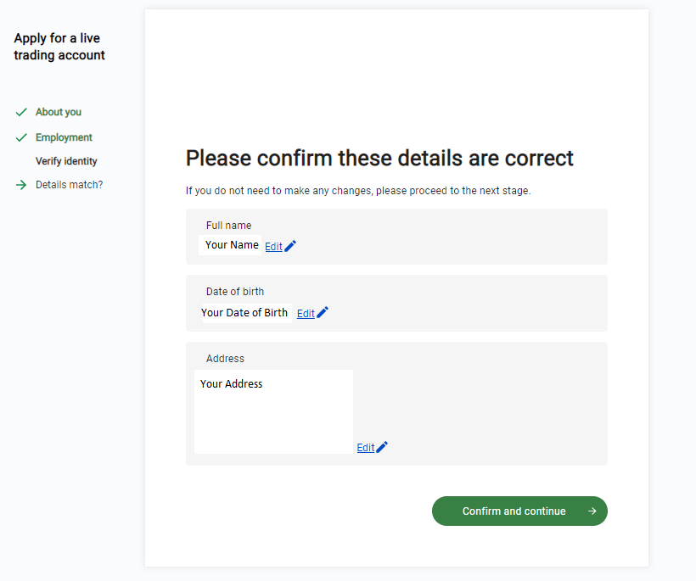Click the checkmark icon next to Employment
This screenshot has width=696, height=581.
pos(21,137)
